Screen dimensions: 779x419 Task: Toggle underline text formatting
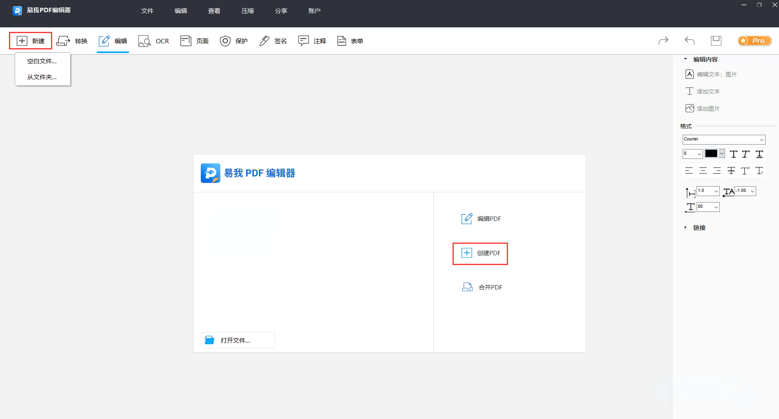[x=759, y=154]
